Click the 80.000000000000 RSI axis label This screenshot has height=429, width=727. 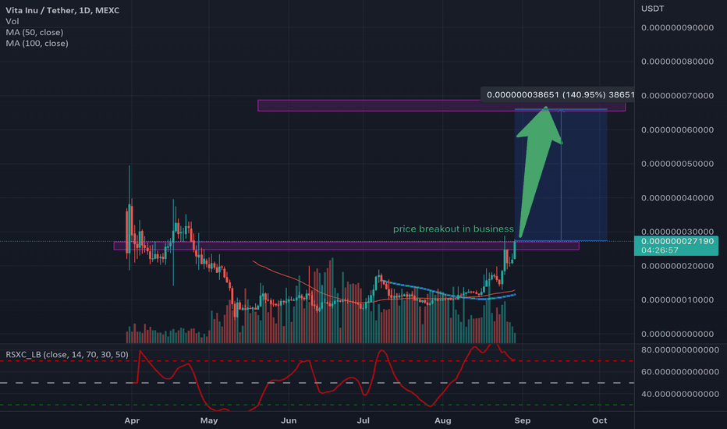pos(680,349)
